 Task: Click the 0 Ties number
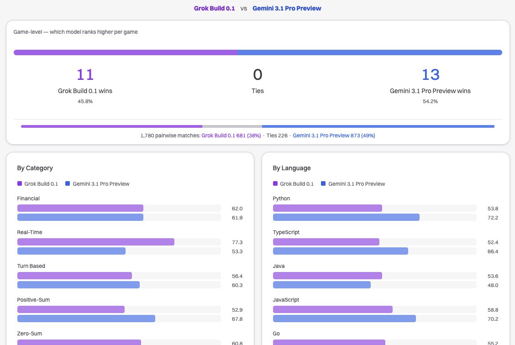pos(258,74)
